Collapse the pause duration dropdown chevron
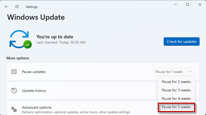This screenshot has width=206, height=115. tap(190, 72)
